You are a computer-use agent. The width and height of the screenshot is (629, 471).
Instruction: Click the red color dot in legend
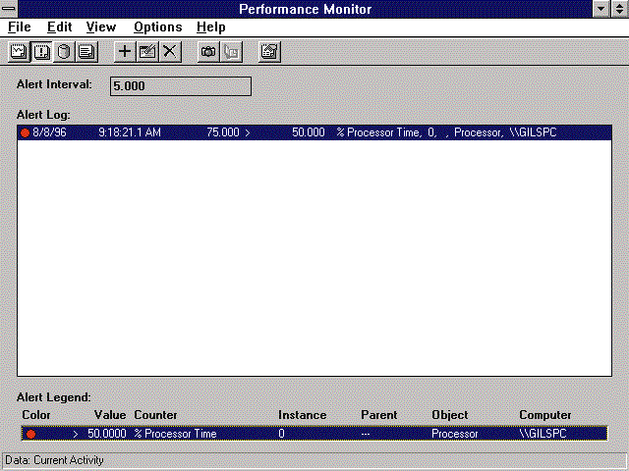pyautogui.click(x=30, y=434)
